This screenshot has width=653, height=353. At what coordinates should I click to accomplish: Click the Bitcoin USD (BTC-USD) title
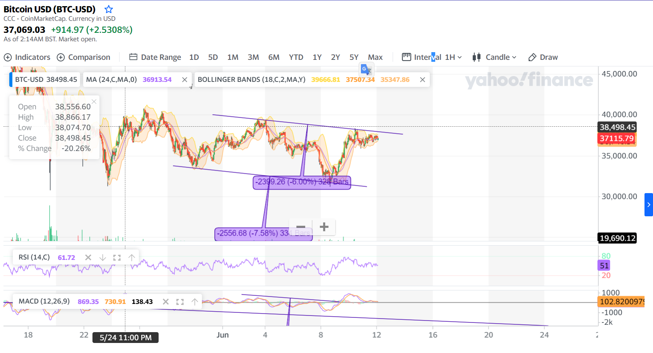pos(50,9)
